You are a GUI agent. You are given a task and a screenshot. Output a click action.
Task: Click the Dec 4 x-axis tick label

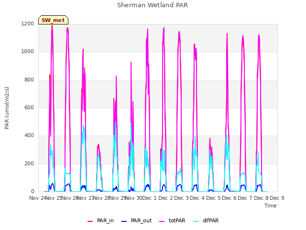[x=197, y=198]
